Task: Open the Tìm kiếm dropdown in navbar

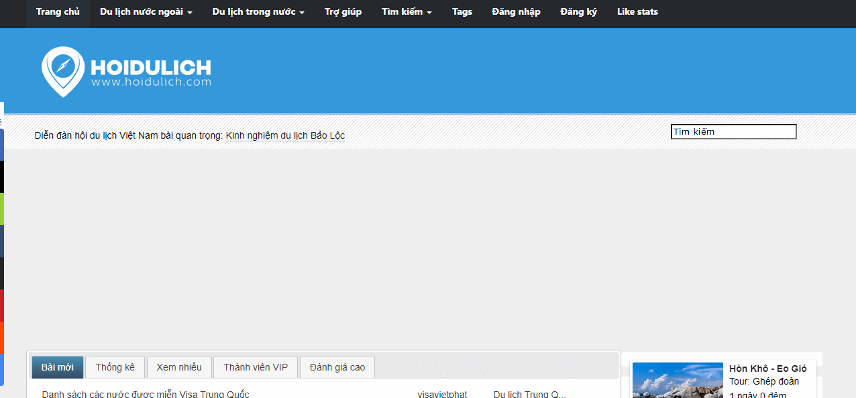Action: [x=407, y=12]
